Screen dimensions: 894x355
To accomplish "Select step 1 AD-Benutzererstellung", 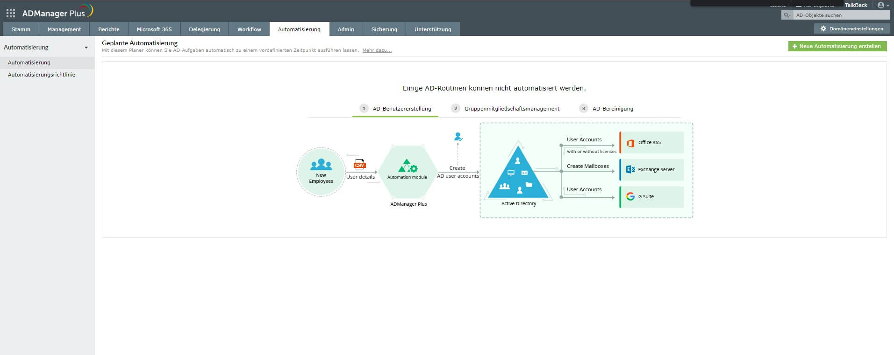I will [395, 109].
